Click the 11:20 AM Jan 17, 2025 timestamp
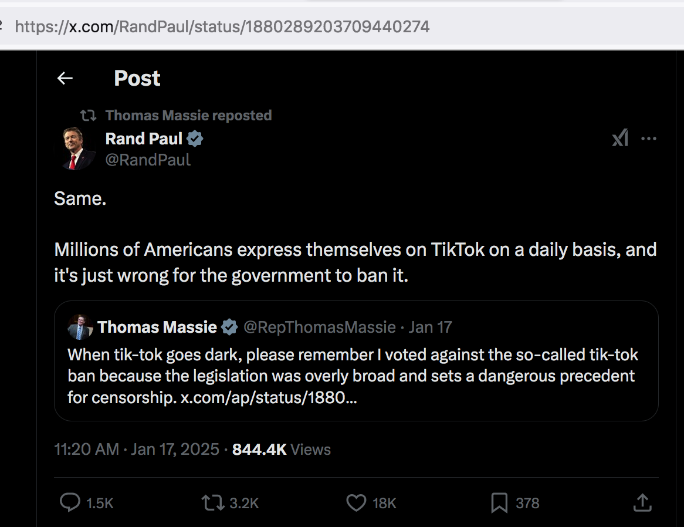 click(136, 450)
